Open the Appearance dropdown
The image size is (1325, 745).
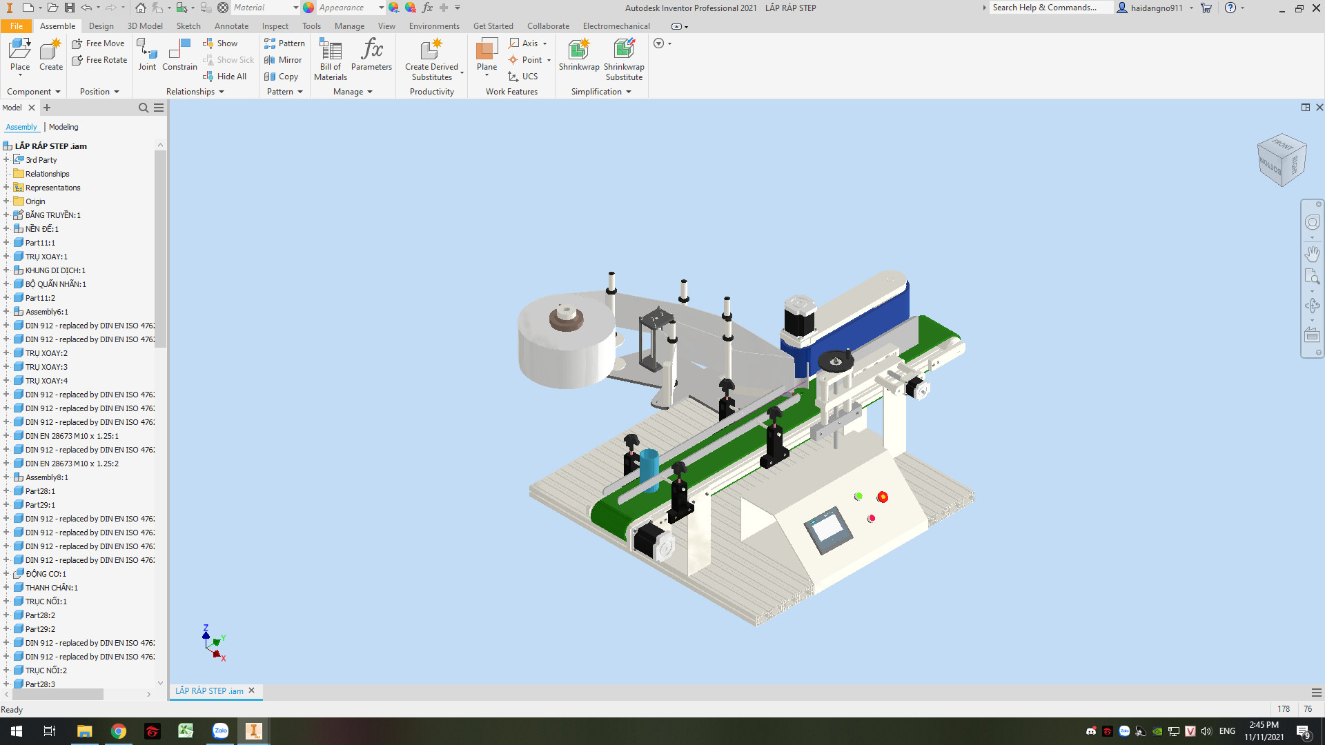point(381,8)
